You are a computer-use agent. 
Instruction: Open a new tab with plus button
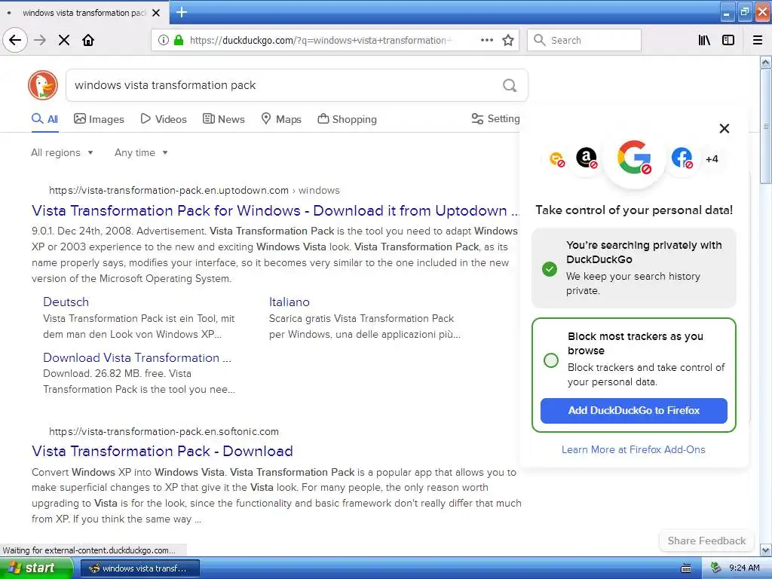182,12
